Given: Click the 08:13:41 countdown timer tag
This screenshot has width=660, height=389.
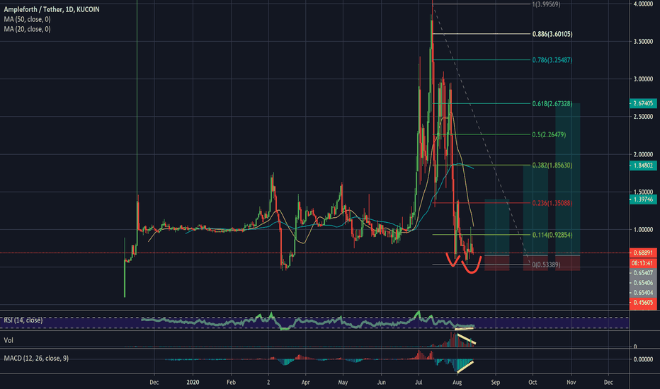Looking at the screenshot, I should click(643, 263).
